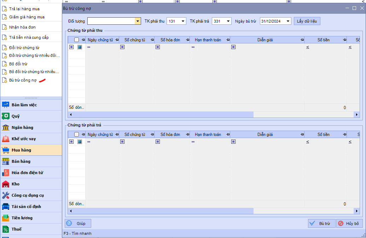The width and height of the screenshot is (366, 238).
Task: Open the Ngân hàng module icon
Action: tap(6, 127)
